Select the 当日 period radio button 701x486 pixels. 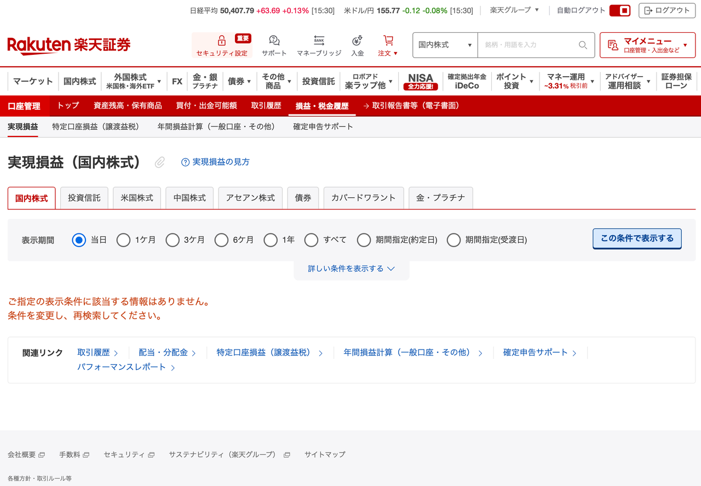[x=78, y=240]
